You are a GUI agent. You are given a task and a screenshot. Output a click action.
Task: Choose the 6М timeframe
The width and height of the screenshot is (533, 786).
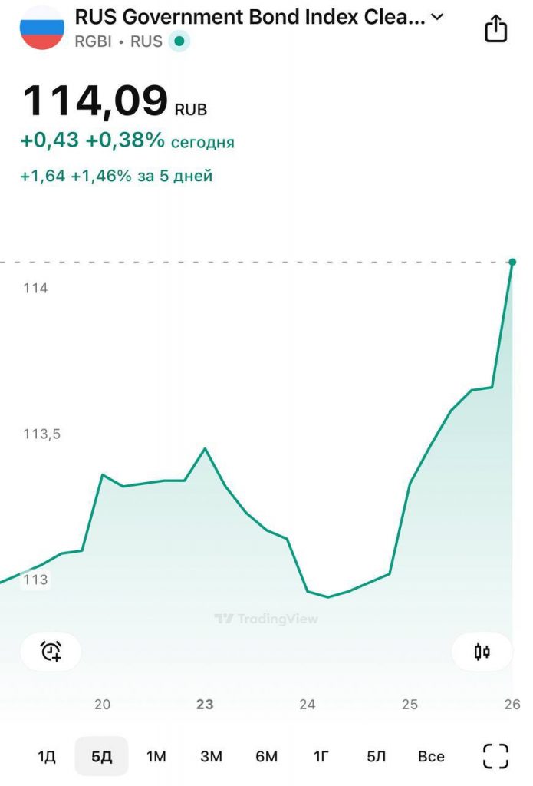[266, 757]
